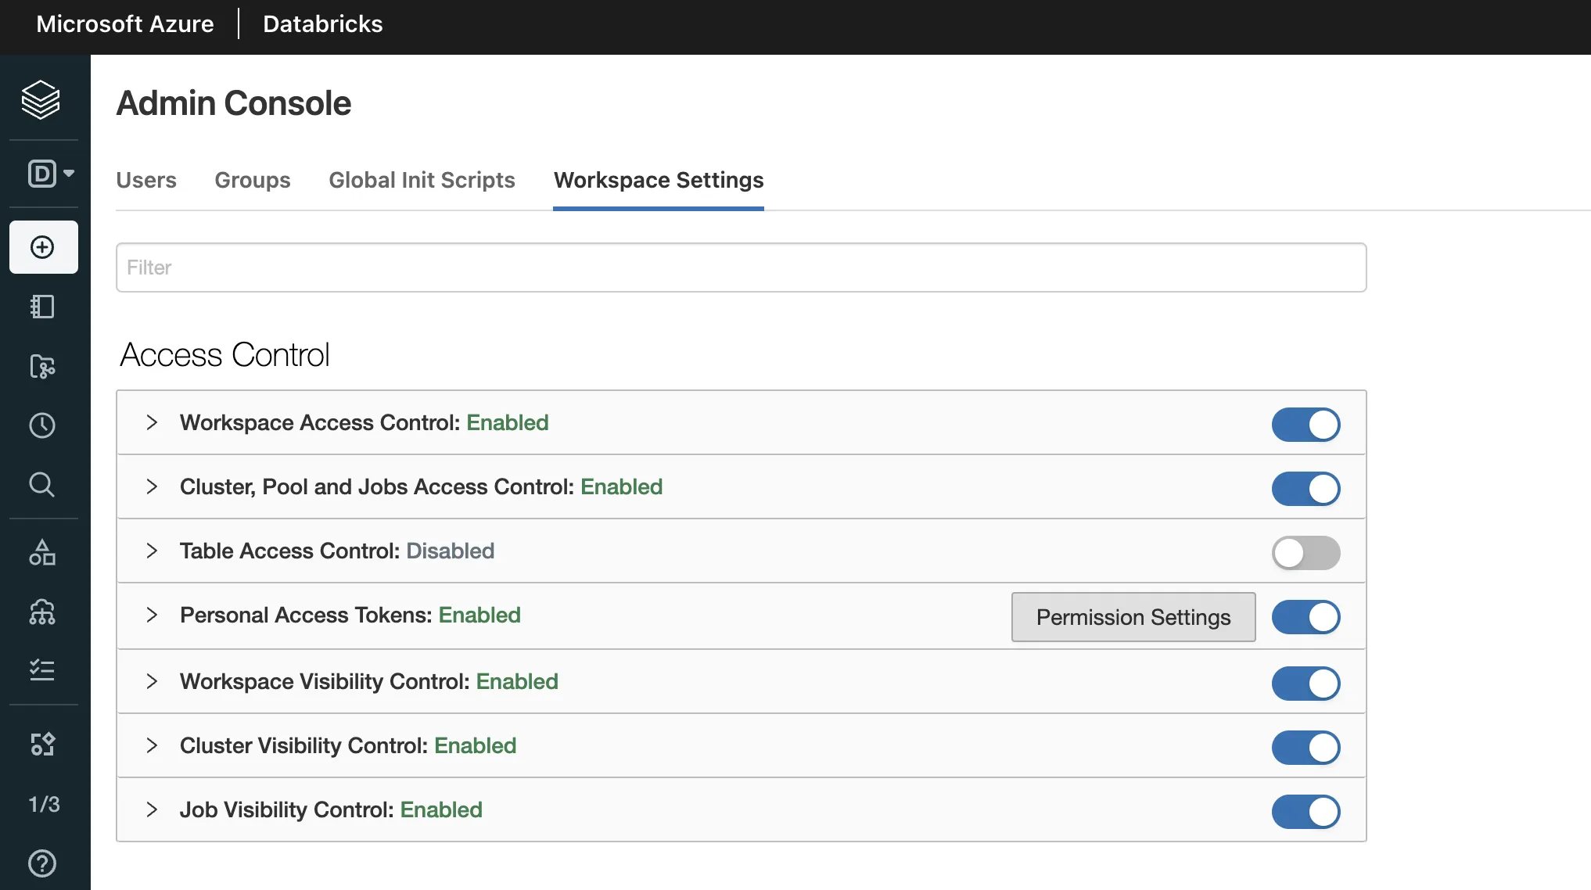The height and width of the screenshot is (890, 1591).
Task: Expand Cluster, Pool and Jobs Access Control
Action: pyautogui.click(x=152, y=486)
